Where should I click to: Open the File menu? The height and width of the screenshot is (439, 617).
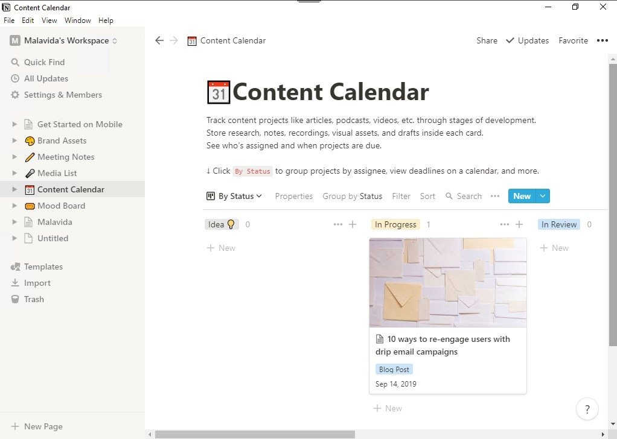click(9, 21)
